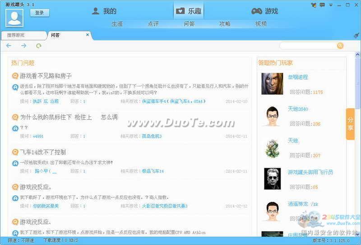Image resolution: width=361 pixels, height=245 pixels.
Task: Click the search input field
Action: point(309,46)
